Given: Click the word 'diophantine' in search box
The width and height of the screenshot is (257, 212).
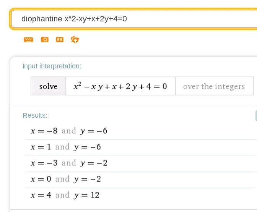Looking at the screenshot, I should pyautogui.click(x=42, y=19).
